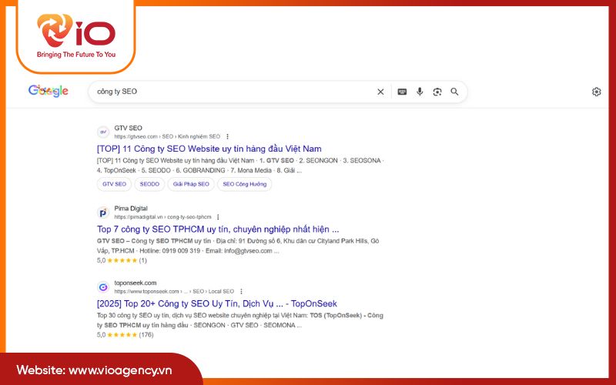Image resolution: width=616 pixels, height=385 pixels.
Task: Select the 'GTV SEO' sitelink chip
Action: 114,184
